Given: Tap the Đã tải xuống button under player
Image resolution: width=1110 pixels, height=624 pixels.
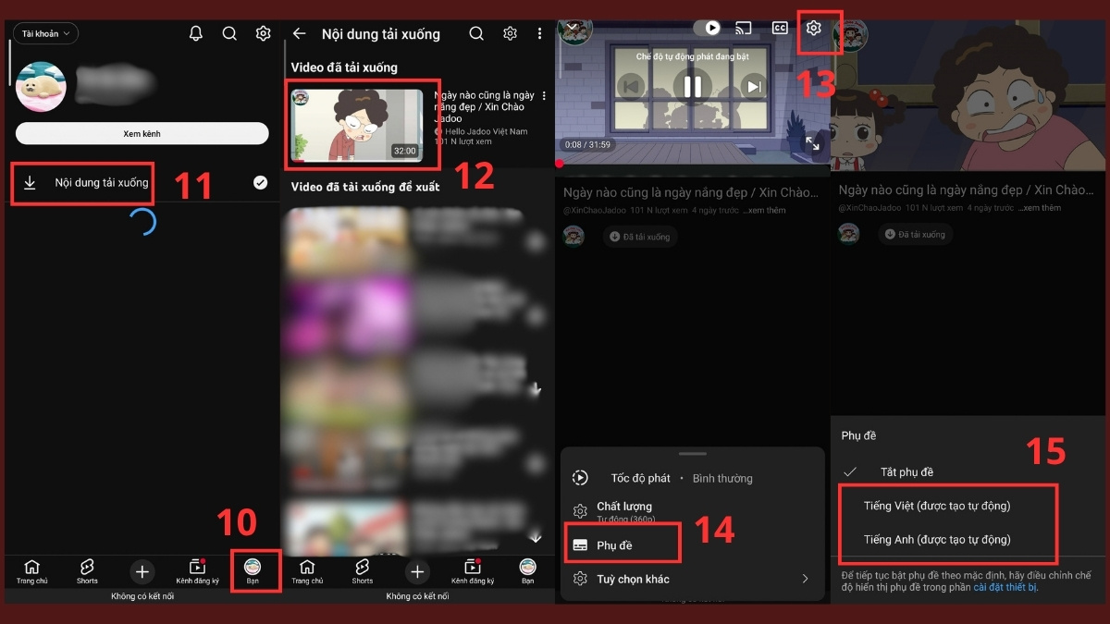Looking at the screenshot, I should 640,237.
